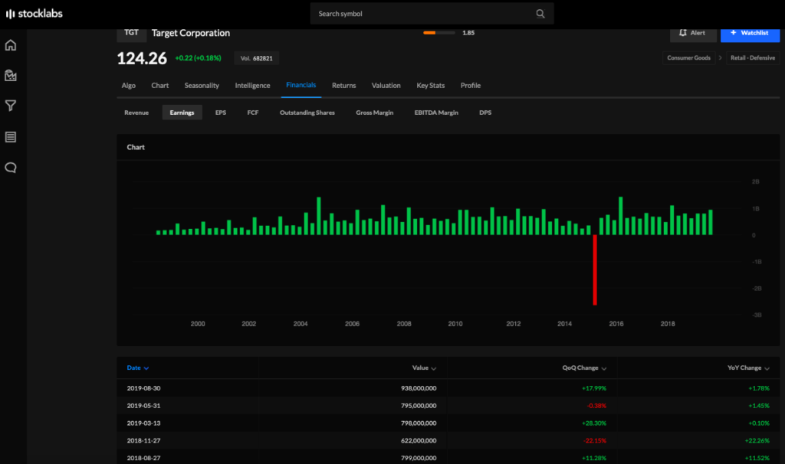The width and height of the screenshot is (785, 464).
Task: Sort table by QoQ Change column
Action: (584, 368)
